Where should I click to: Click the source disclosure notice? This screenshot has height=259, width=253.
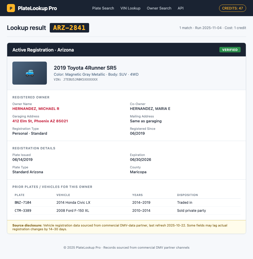coord(126,227)
